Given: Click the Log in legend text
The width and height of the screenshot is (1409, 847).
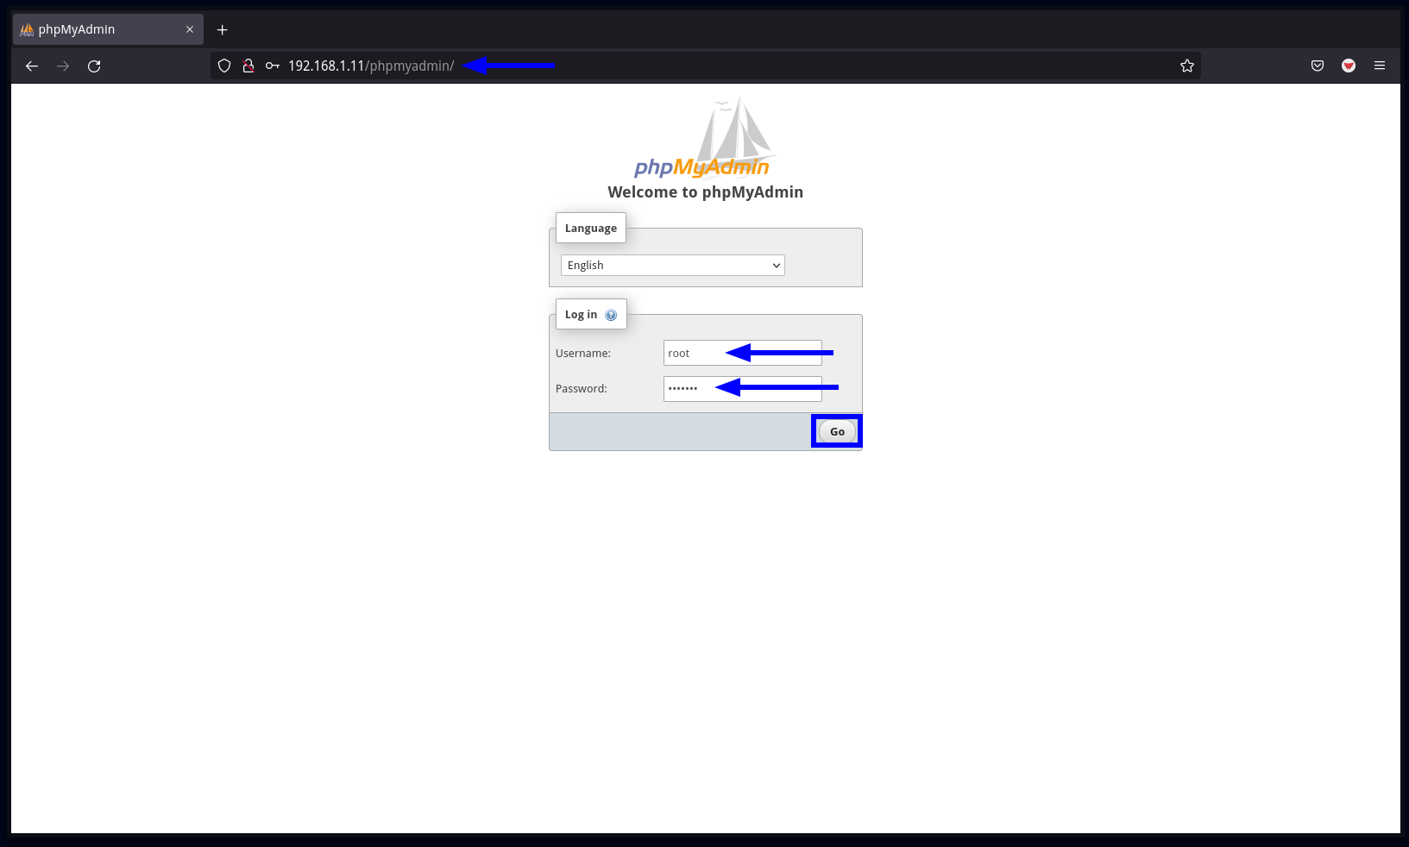Looking at the screenshot, I should tap(581, 314).
